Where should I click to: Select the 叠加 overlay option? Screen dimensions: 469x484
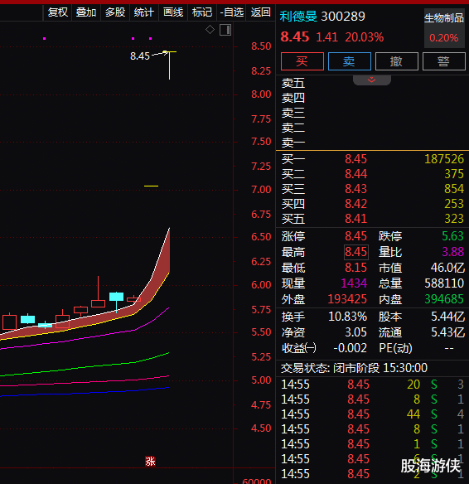tap(86, 12)
